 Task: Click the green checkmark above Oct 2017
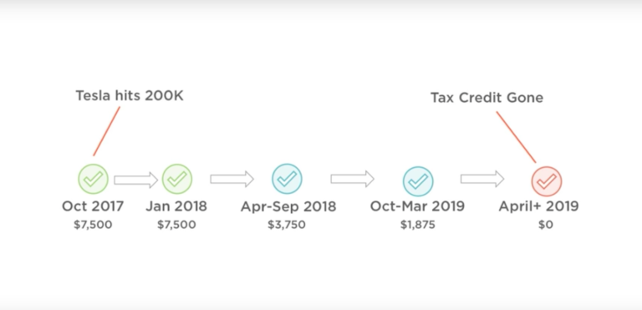pos(94,179)
